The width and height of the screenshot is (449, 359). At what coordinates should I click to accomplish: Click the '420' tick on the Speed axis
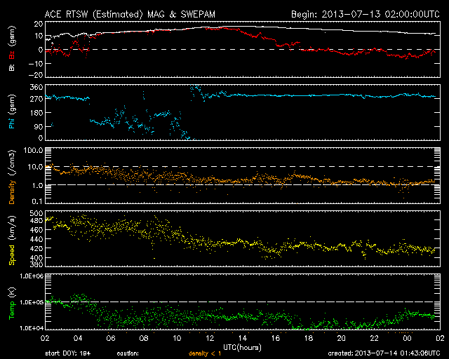[36, 248]
